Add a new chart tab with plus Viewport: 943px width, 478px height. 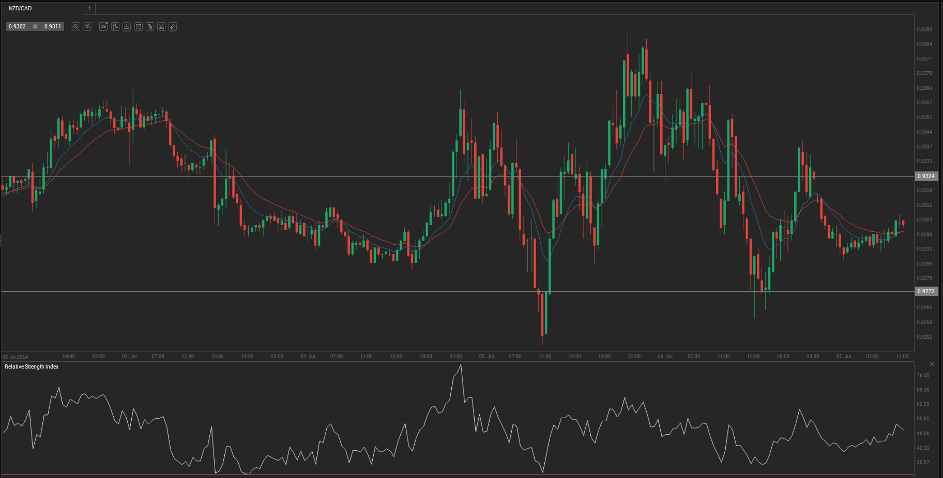pos(89,8)
